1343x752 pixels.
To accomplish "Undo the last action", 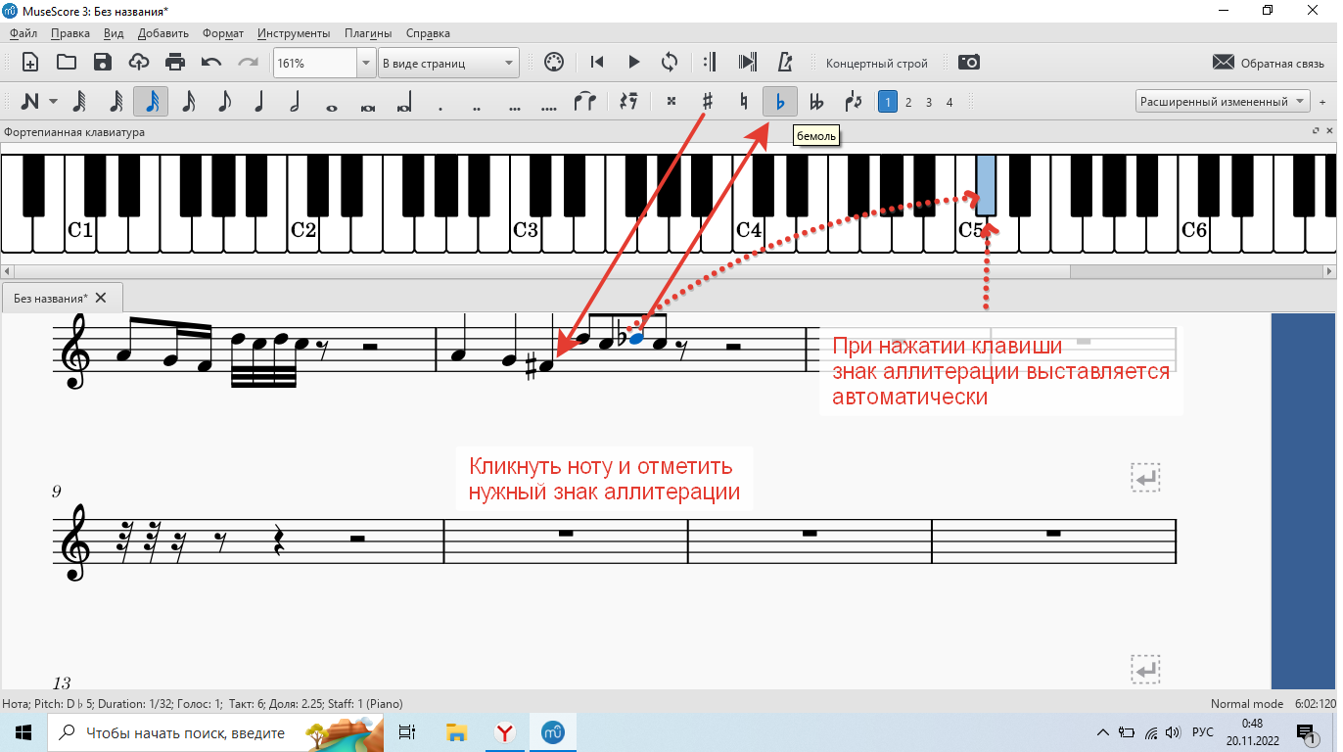I will point(211,63).
